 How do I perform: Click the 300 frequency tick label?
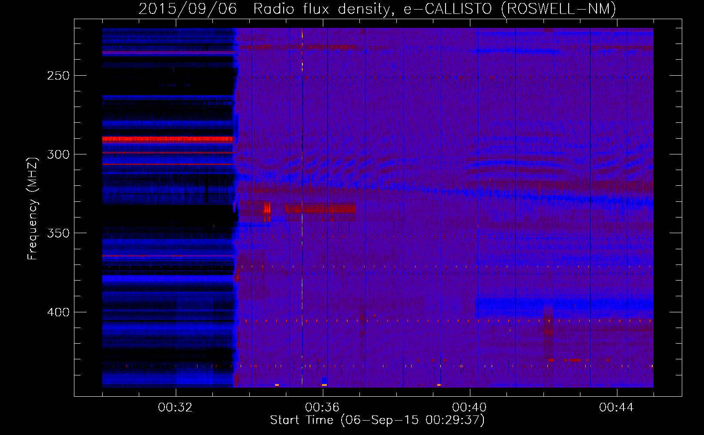(x=58, y=154)
